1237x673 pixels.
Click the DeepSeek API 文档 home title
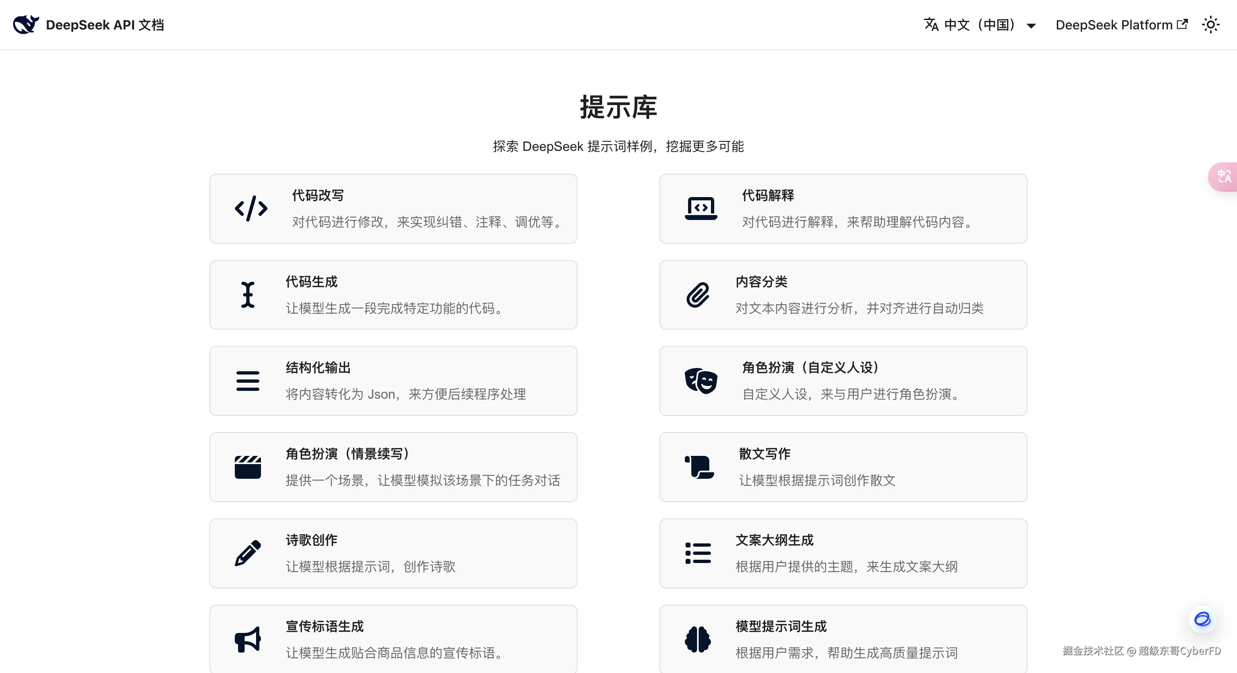(x=105, y=25)
